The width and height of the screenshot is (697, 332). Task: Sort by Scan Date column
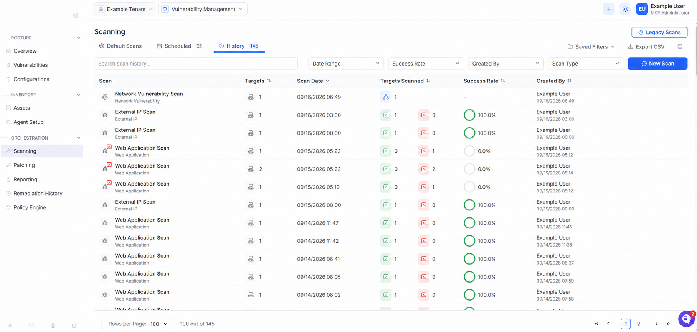tap(327, 81)
